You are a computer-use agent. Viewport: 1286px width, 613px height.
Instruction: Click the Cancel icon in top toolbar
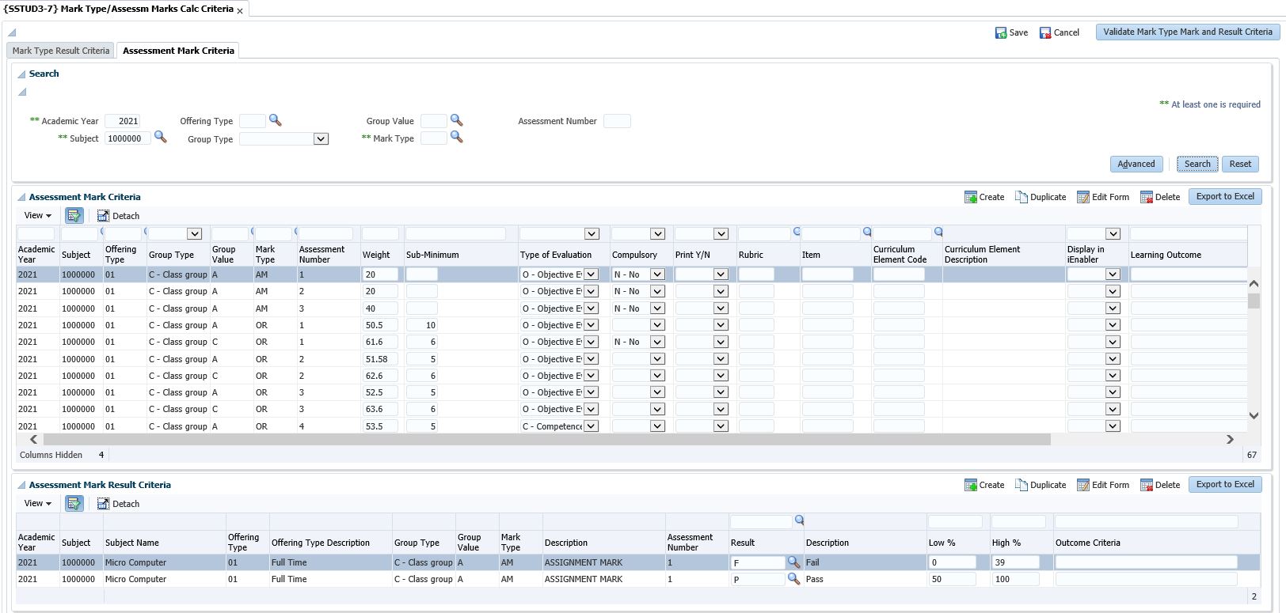click(x=1045, y=32)
